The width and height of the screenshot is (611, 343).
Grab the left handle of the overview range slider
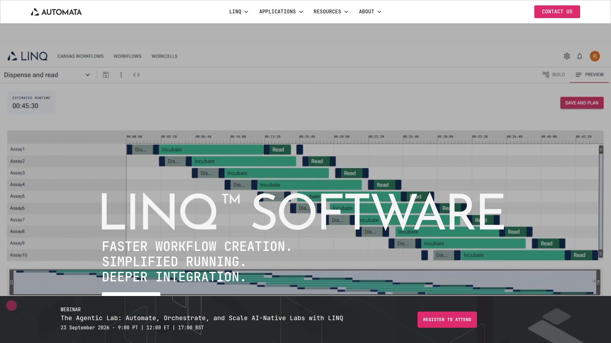[11, 282]
